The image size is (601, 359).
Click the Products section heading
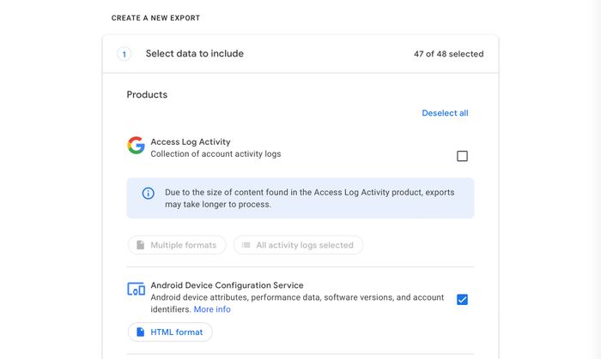click(147, 94)
